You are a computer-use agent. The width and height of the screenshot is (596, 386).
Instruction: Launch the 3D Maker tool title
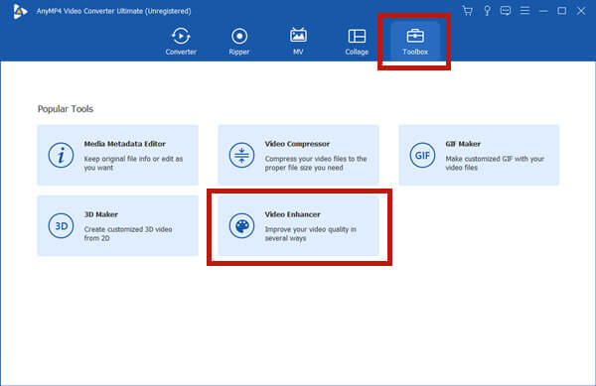[100, 214]
